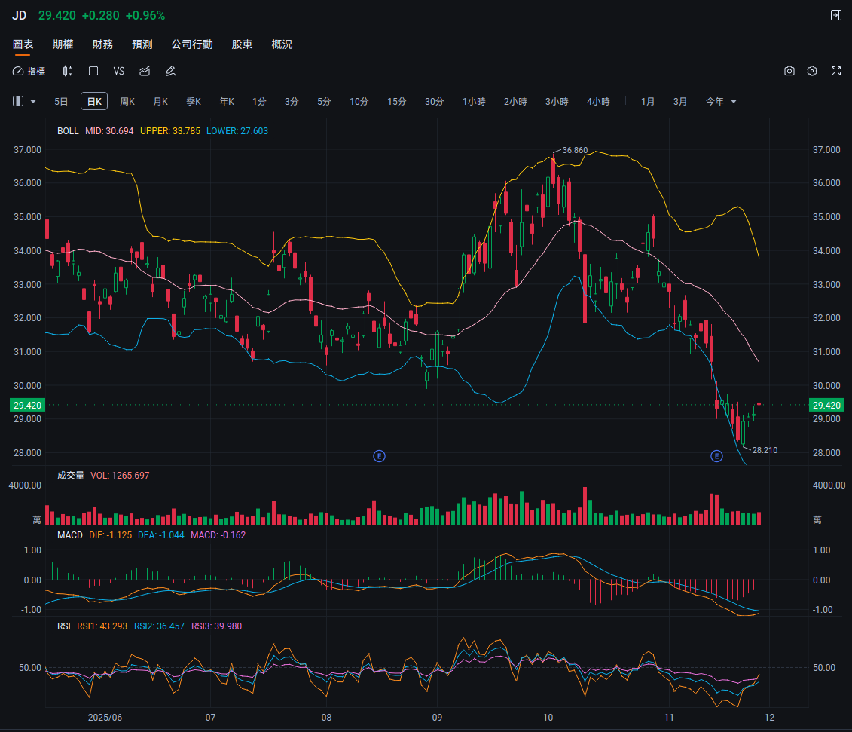Change the candlestick chart type icon
Screen dimensions: 852x732
(68, 72)
